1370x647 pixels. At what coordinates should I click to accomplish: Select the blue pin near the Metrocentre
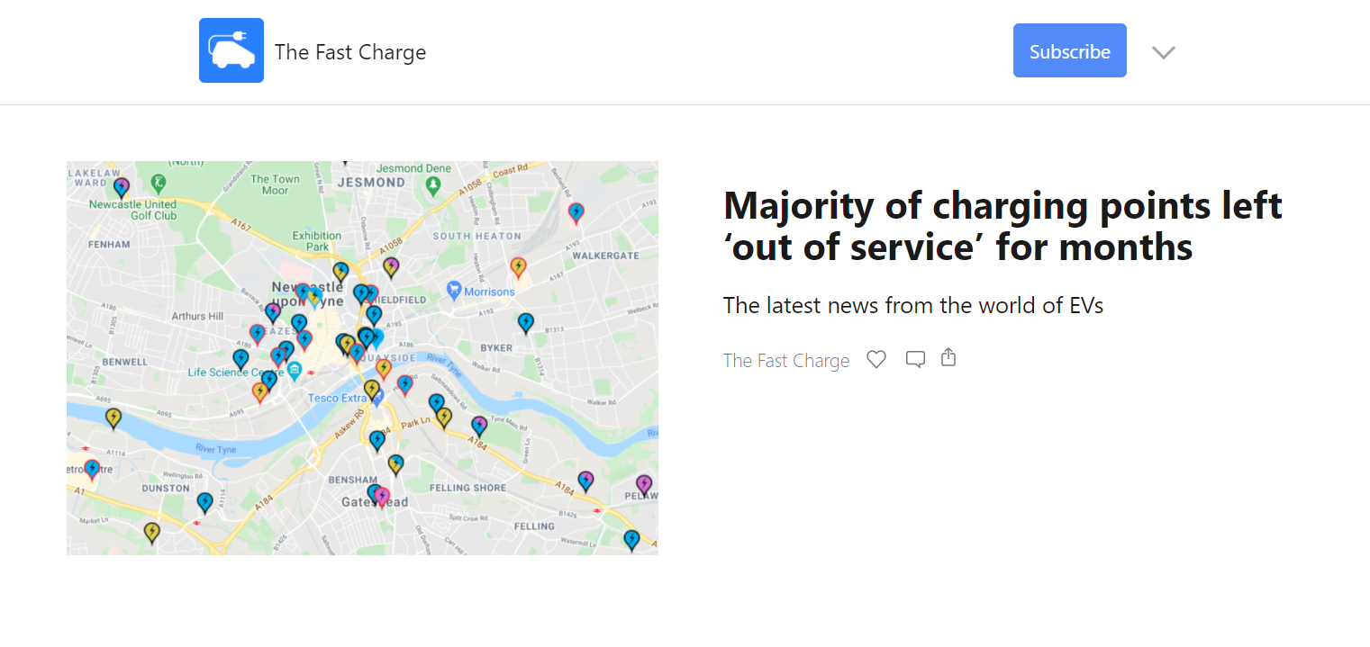coord(92,469)
